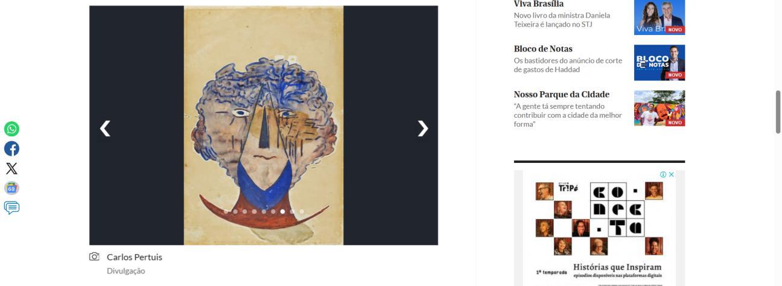Click the page vertical scrollbar thumb
Viewport: 782px width, 286px height.
coord(778,112)
